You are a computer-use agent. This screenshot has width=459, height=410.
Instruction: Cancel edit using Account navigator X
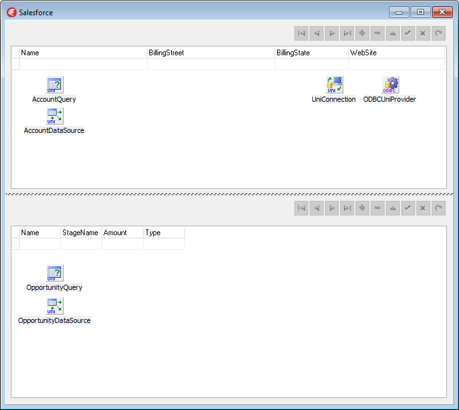pos(423,33)
